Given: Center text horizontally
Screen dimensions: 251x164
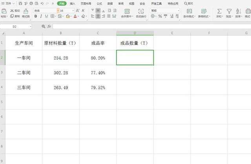Looking at the screenshot, I should [98, 16].
